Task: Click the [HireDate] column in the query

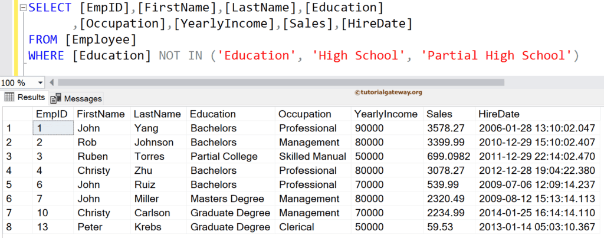Action: tap(377, 24)
